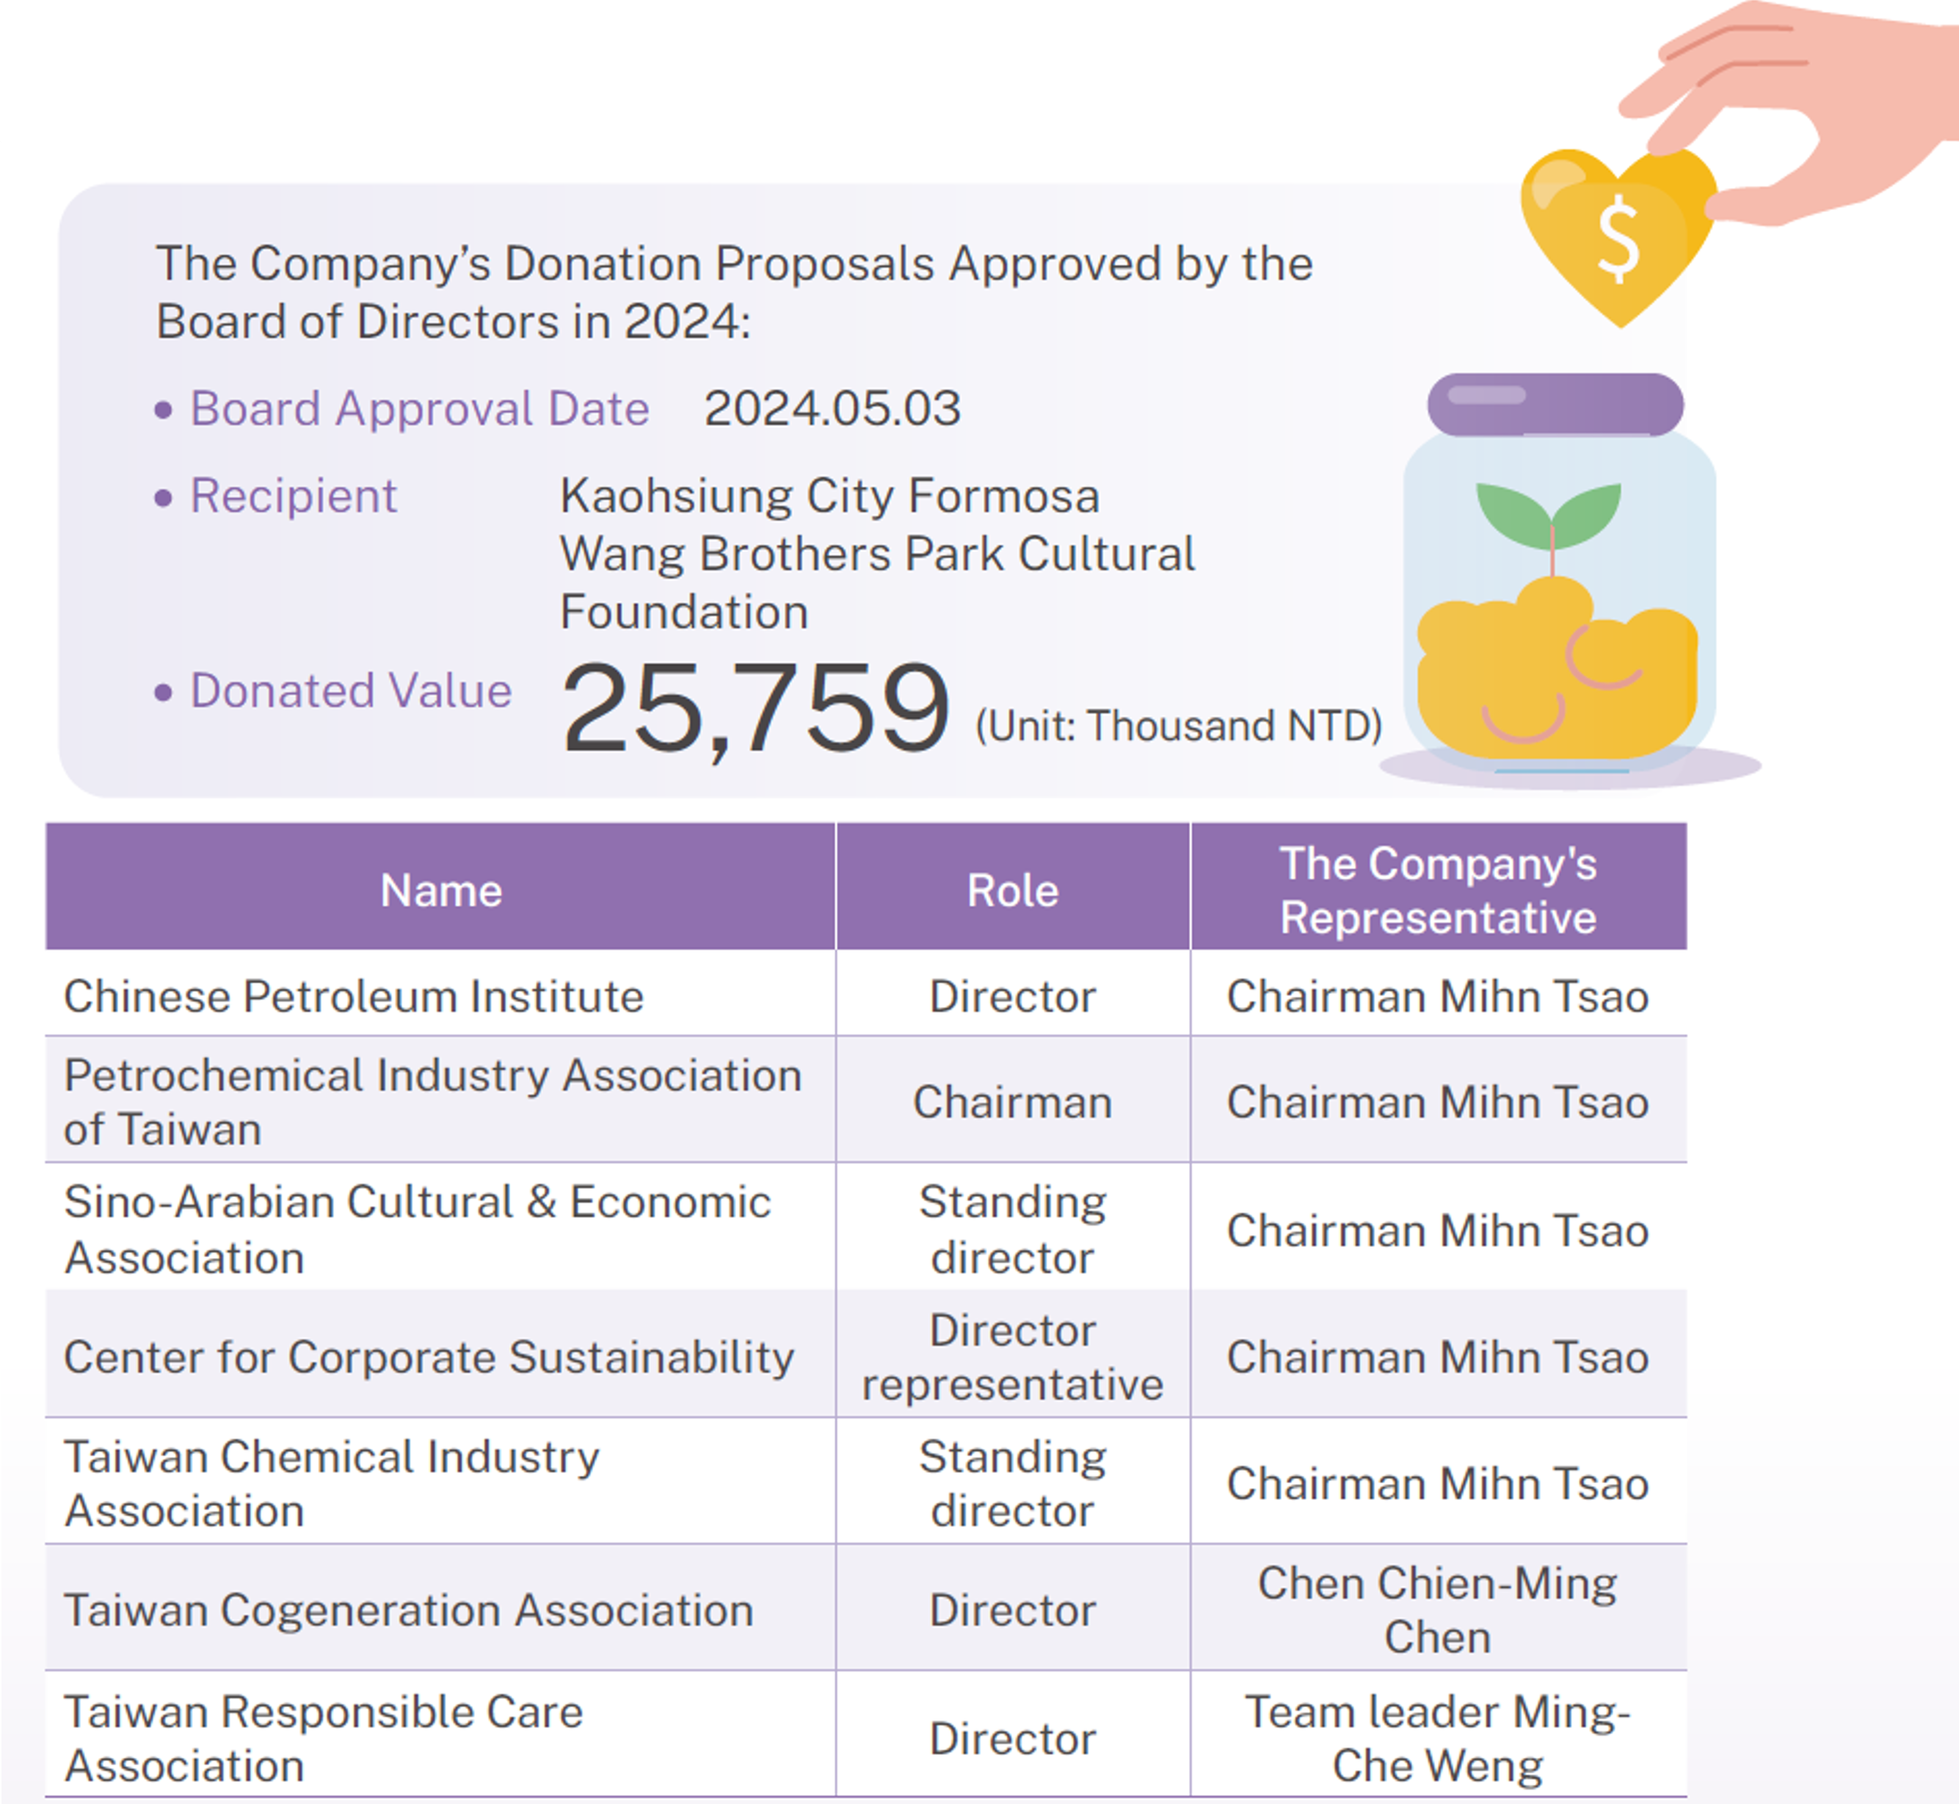Screen dimensions: 1959x1804
Task: Click Petrochemical Industry Association of Taiwan
Action: coord(432,1102)
